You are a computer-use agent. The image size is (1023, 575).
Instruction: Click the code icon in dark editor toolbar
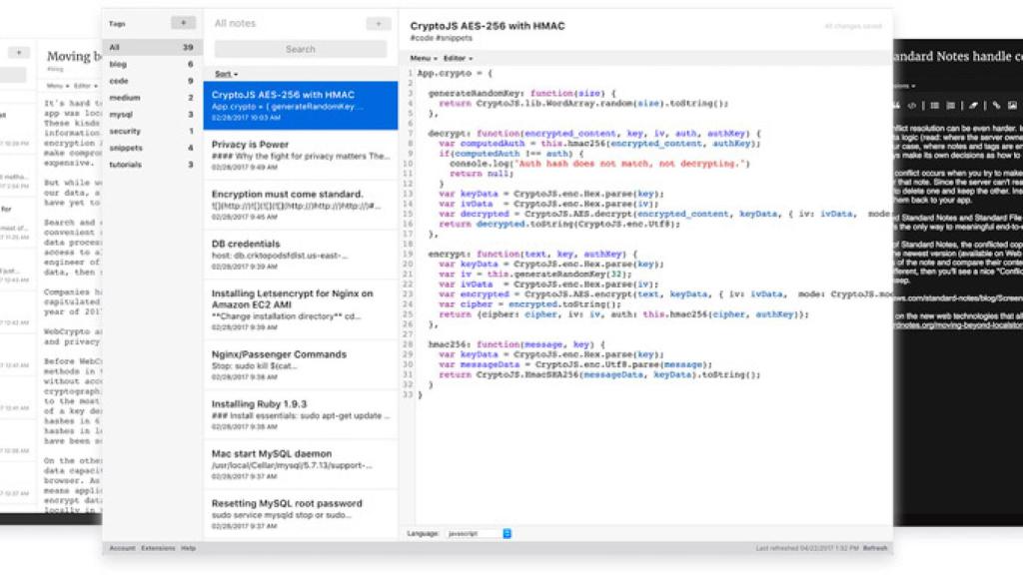point(911,105)
